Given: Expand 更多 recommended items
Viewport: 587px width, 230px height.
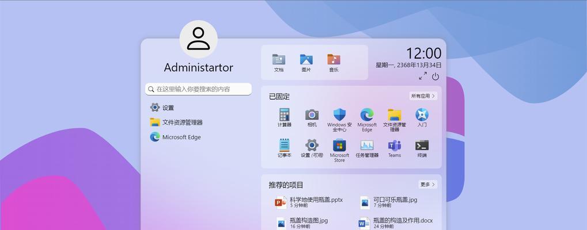Looking at the screenshot, I should point(428,185).
